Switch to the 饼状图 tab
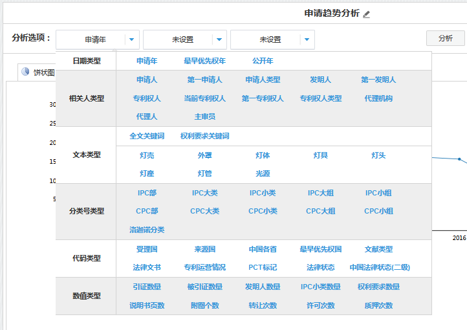 pos(44,72)
